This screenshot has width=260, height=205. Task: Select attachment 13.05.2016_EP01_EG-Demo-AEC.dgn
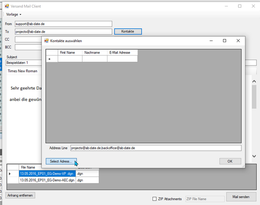pyautogui.click(x=47, y=180)
